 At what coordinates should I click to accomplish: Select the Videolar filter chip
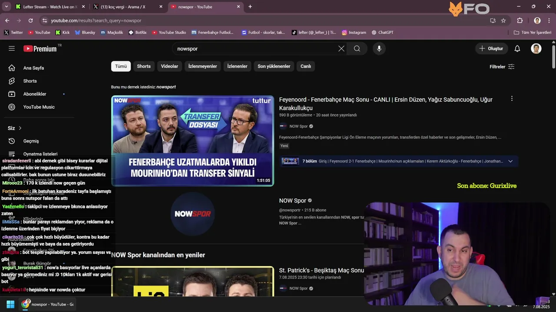click(x=169, y=66)
